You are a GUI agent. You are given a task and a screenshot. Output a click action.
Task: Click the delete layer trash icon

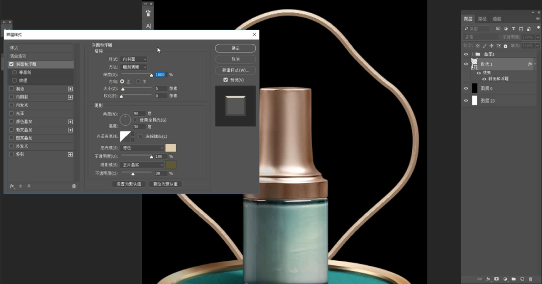click(x=530, y=278)
